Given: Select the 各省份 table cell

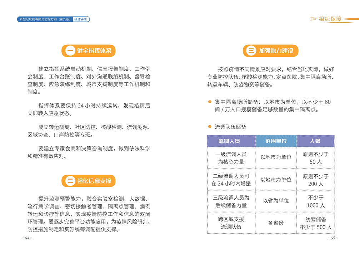Looking at the screenshot, I should pos(276,223).
